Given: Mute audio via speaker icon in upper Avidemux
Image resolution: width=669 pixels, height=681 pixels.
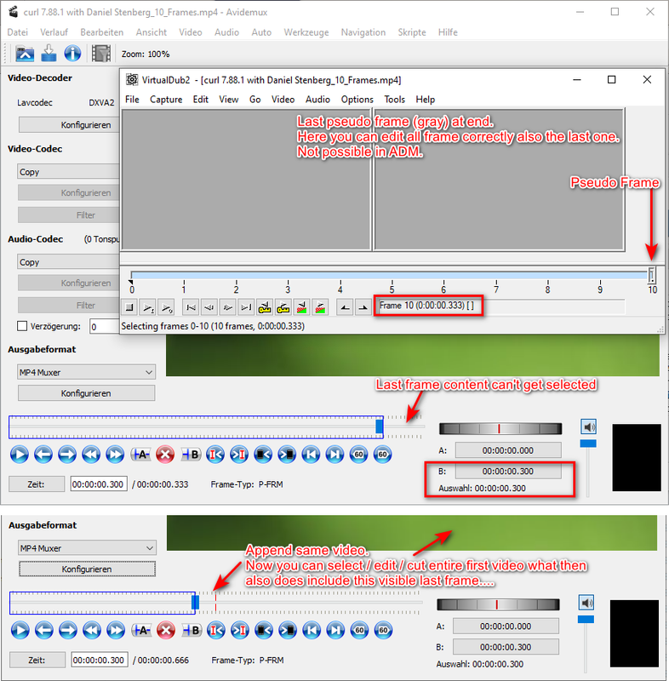Looking at the screenshot, I should [589, 427].
